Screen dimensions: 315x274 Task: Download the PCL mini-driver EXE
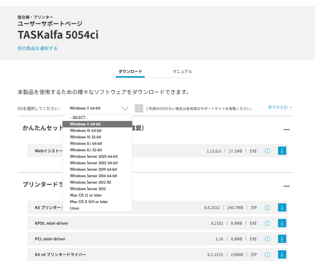[x=282, y=239]
